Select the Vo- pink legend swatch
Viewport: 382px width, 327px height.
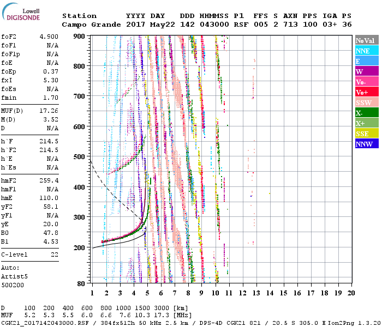click(367, 82)
